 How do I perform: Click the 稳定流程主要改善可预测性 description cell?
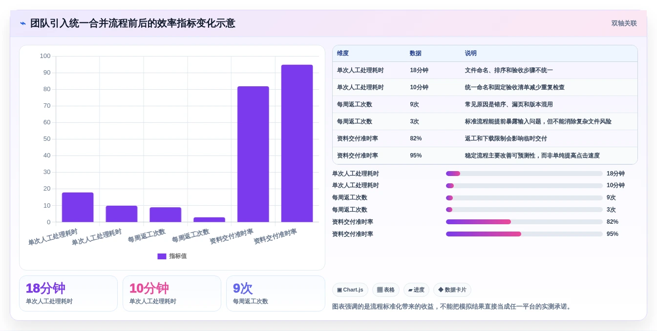(x=532, y=156)
